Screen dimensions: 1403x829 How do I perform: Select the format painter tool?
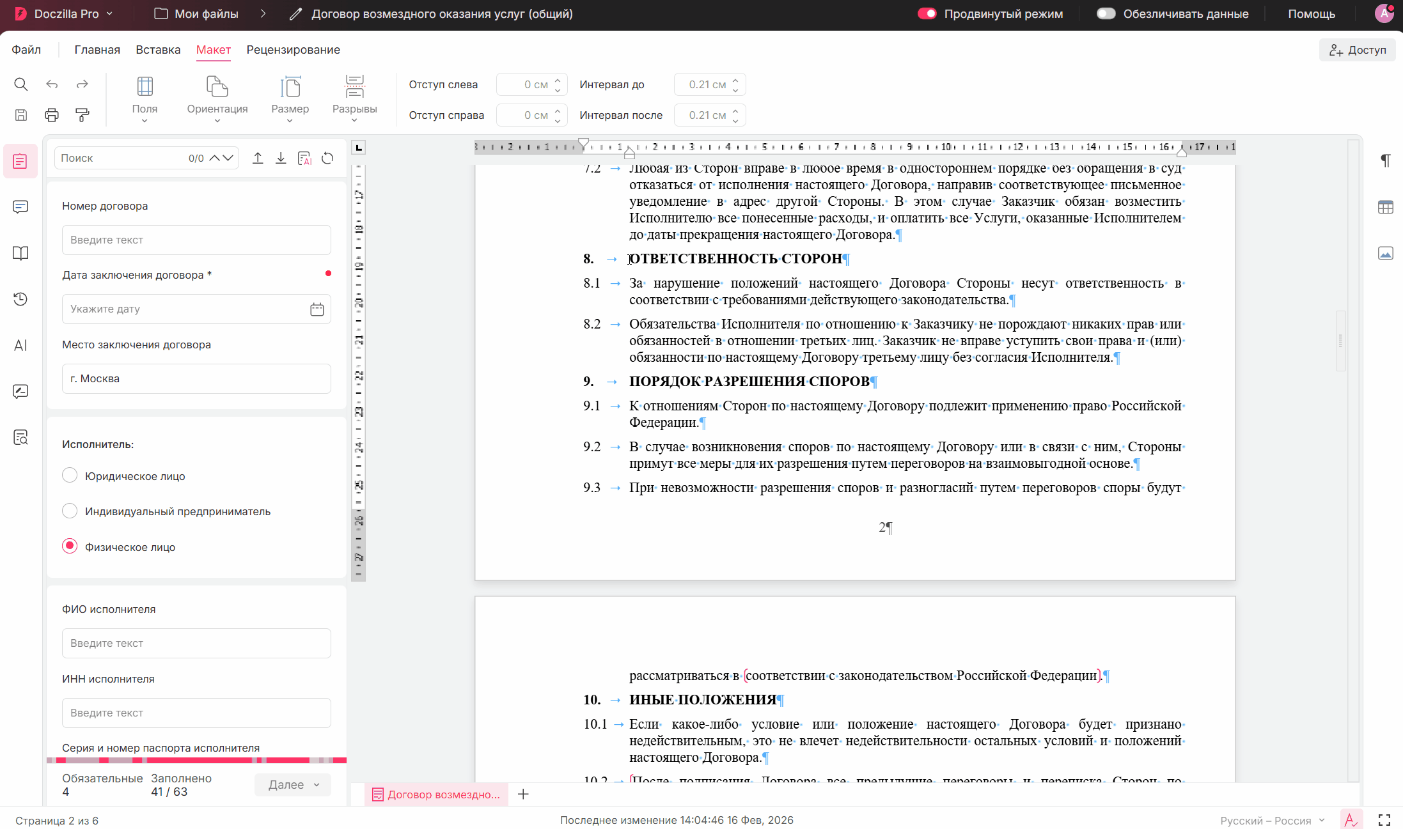(82, 115)
